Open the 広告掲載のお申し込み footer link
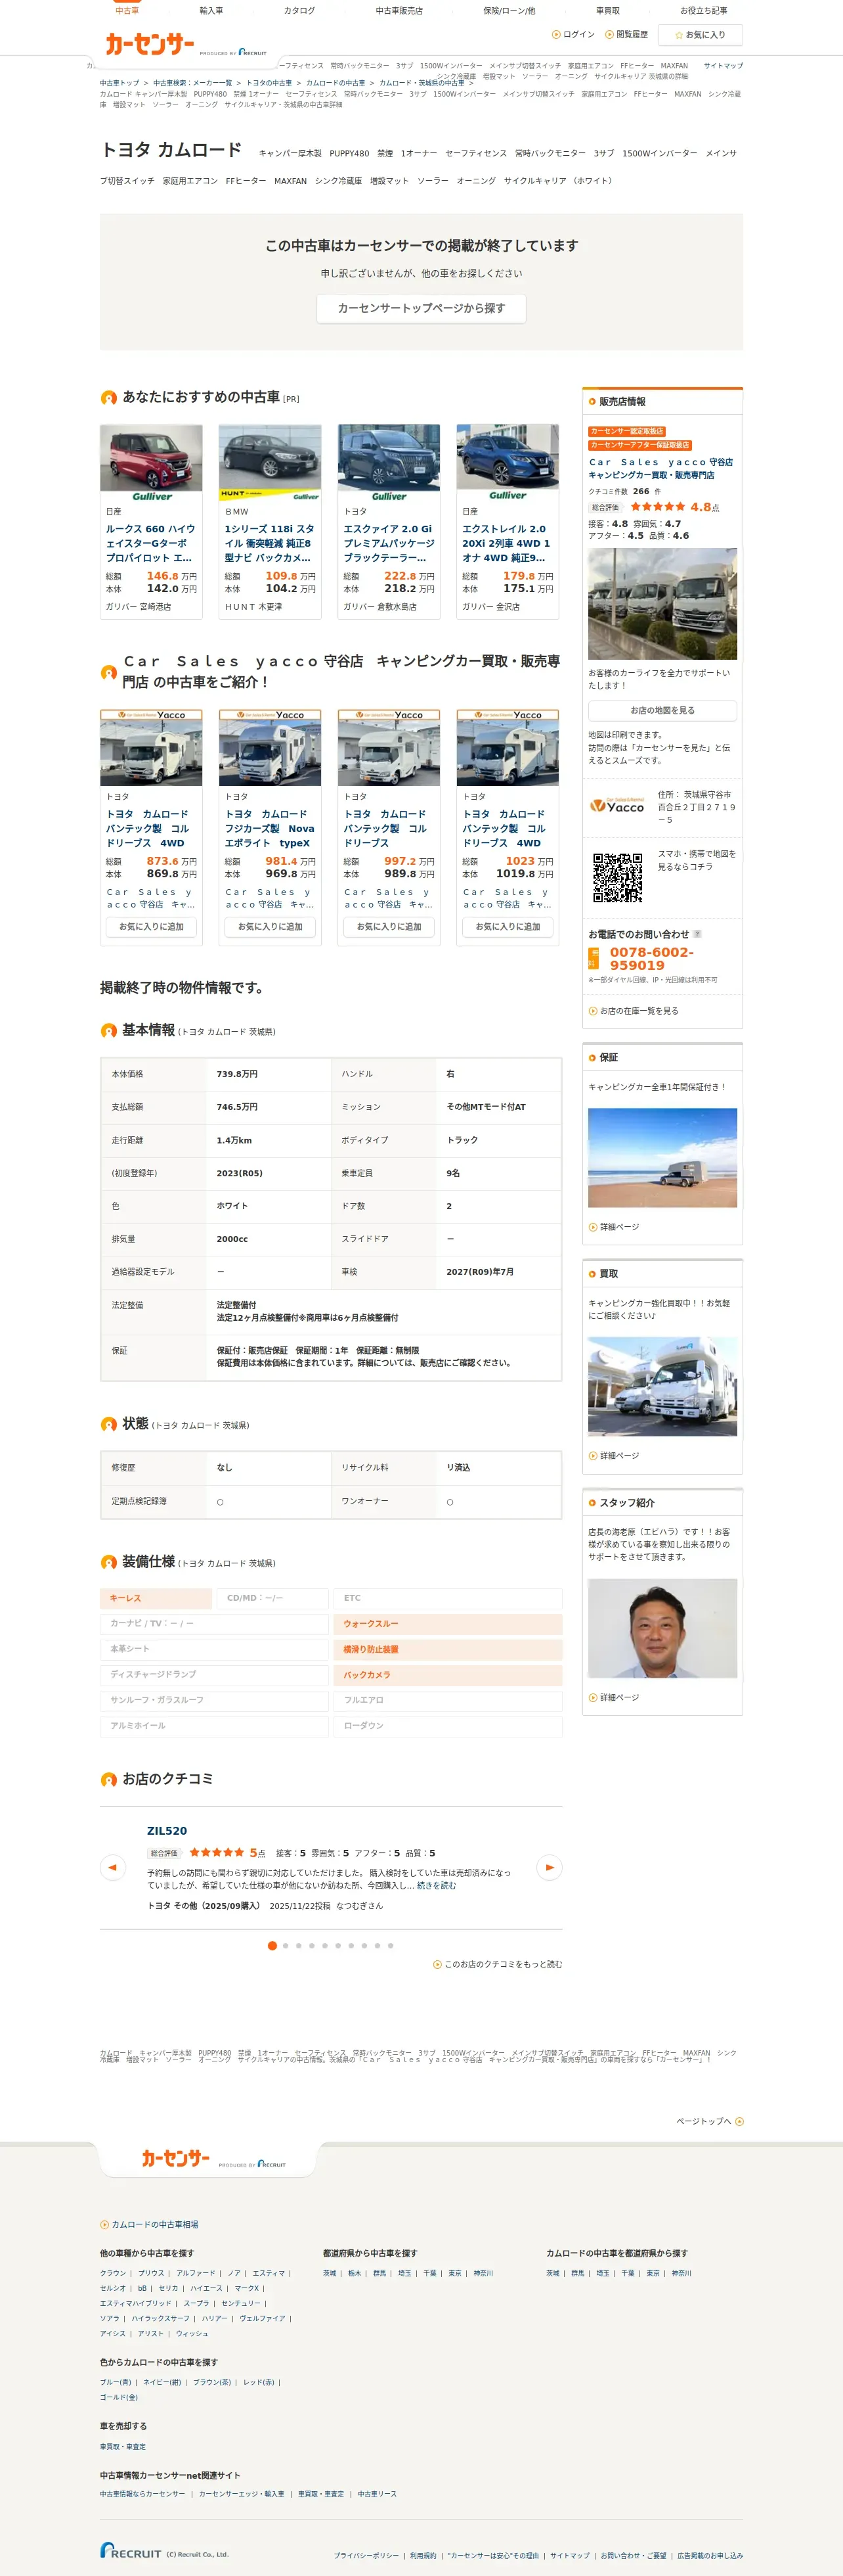This screenshot has width=843, height=2576. [710, 2555]
